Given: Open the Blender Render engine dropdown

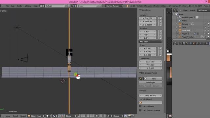Looking at the screenshot, I should 114,6.
